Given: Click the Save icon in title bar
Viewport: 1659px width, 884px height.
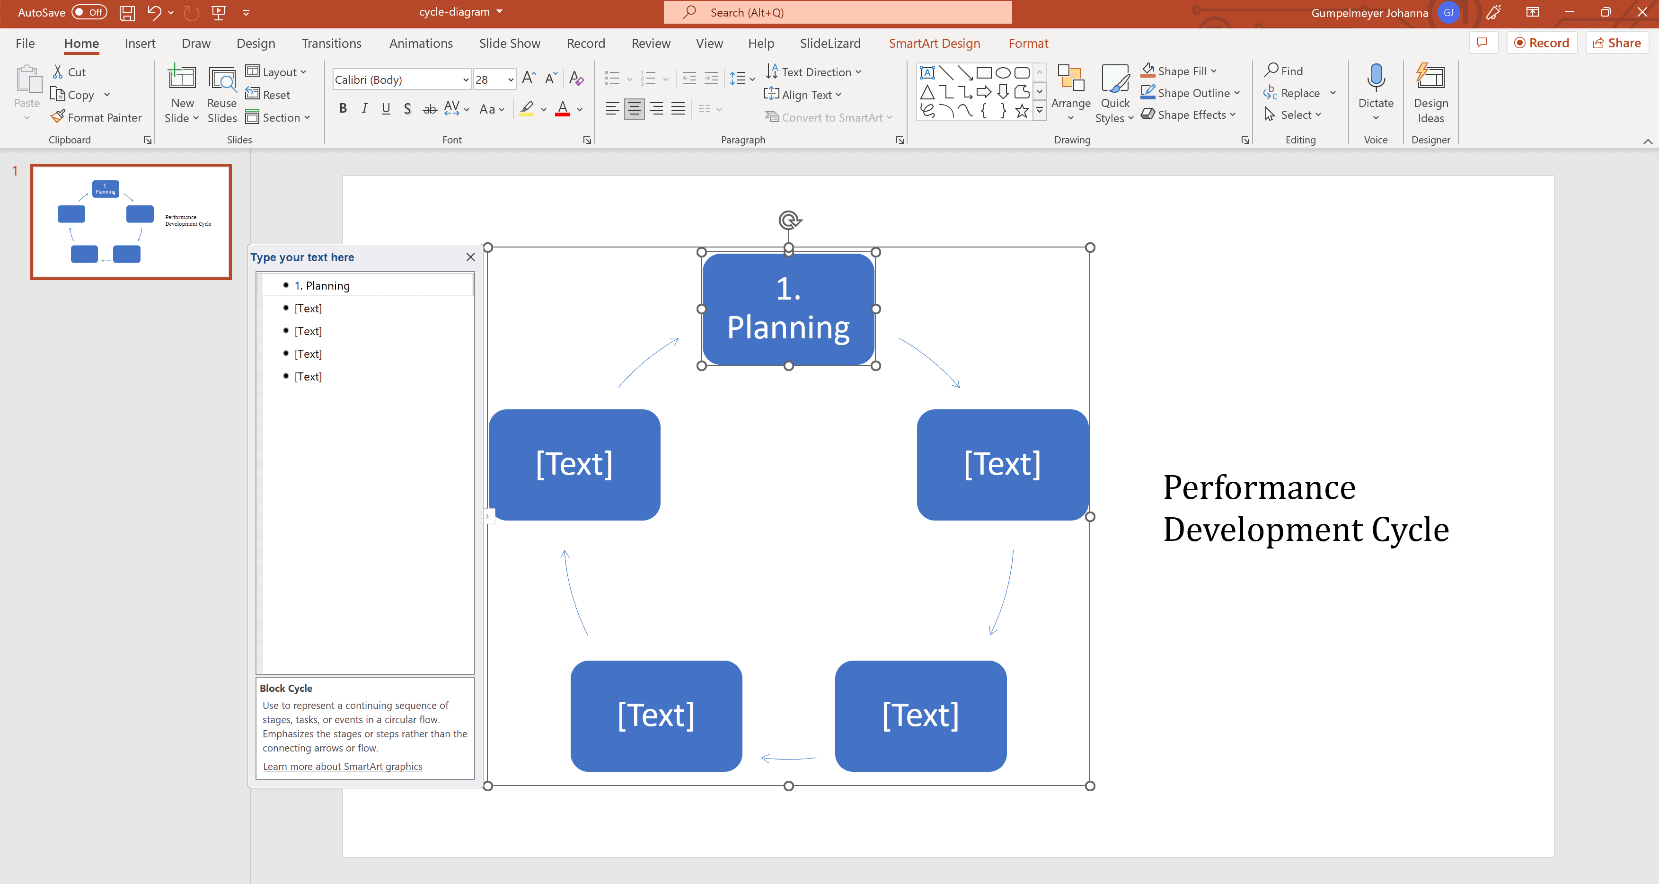Looking at the screenshot, I should pyautogui.click(x=127, y=12).
